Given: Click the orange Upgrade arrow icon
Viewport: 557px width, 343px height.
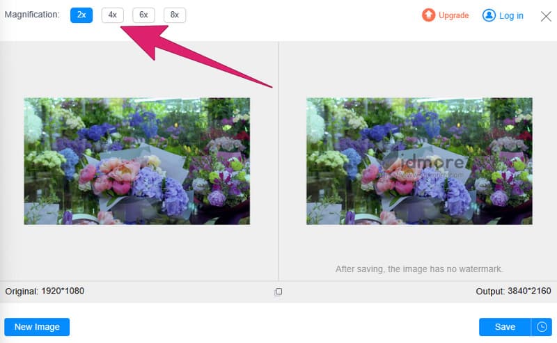Looking at the screenshot, I should 428,15.
